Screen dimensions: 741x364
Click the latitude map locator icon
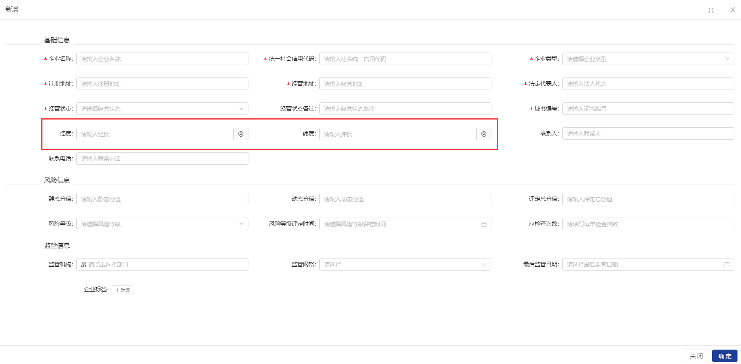[x=484, y=134]
